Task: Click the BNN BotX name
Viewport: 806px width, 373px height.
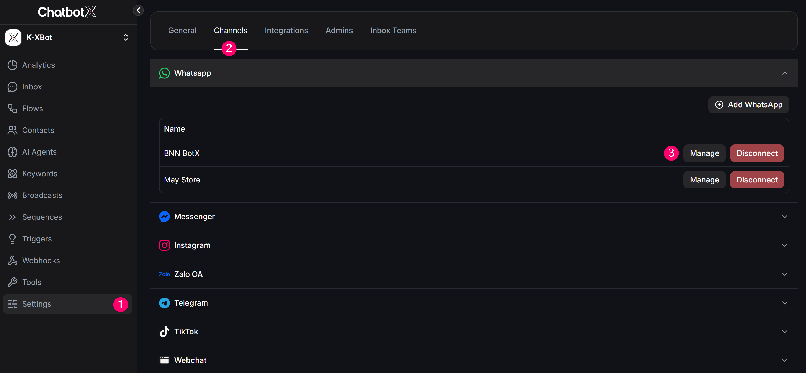Action: [182, 153]
